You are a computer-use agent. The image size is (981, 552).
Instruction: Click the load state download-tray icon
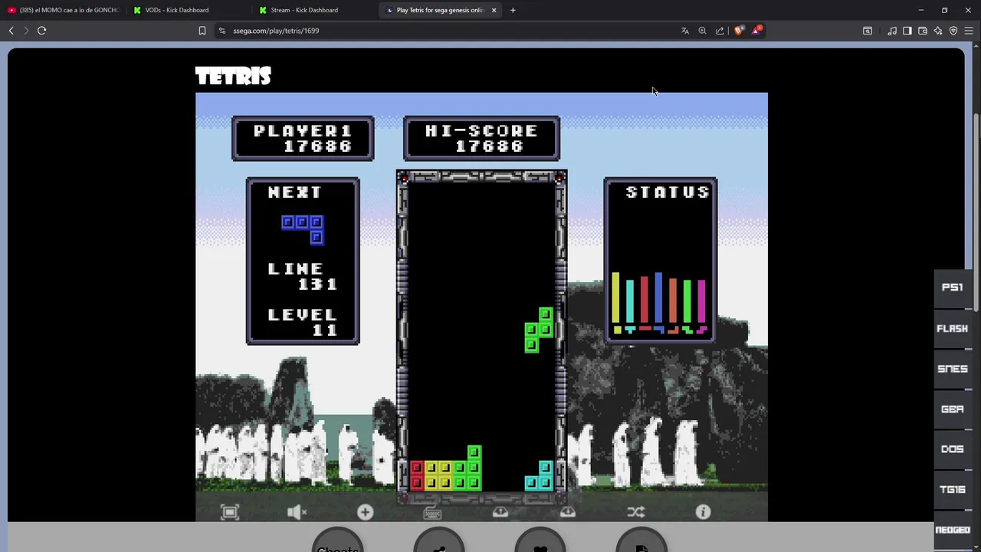click(568, 512)
